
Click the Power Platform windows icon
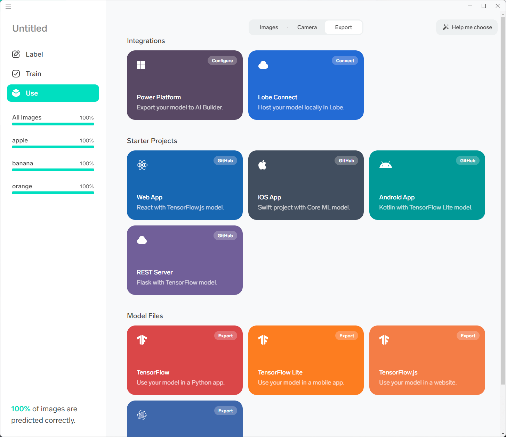click(x=141, y=65)
